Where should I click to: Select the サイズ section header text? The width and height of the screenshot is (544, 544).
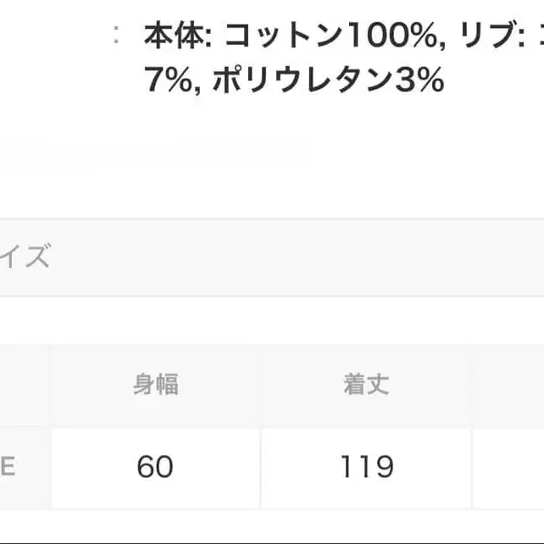[x=25, y=258]
